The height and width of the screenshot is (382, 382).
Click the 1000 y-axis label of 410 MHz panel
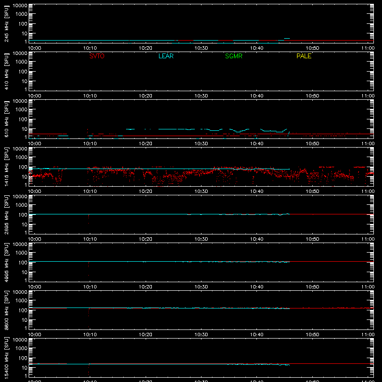[21, 62]
